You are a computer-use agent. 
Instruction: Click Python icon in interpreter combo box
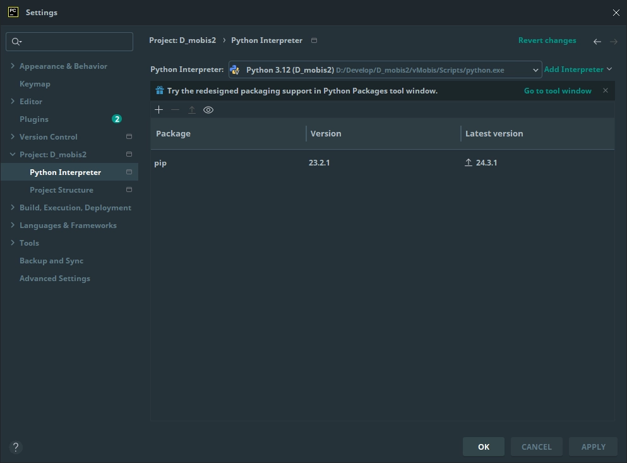(235, 70)
